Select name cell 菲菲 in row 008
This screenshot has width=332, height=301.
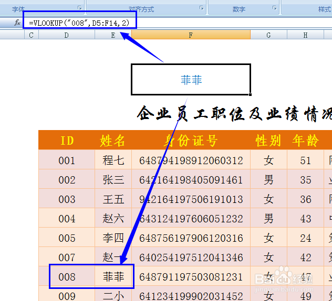[x=113, y=276]
